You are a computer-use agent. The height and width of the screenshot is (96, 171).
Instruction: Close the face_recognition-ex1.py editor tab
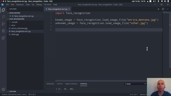click(69, 9)
